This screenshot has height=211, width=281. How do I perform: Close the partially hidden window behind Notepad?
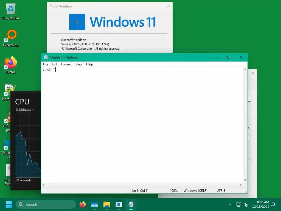click(253, 73)
